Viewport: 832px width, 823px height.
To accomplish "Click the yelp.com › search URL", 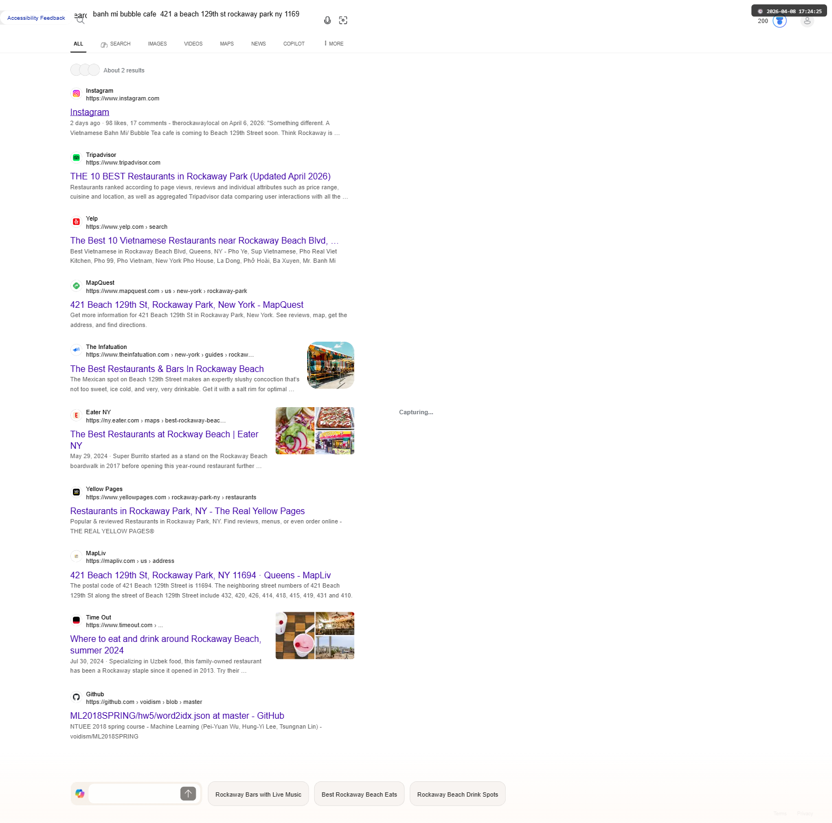I will point(127,227).
